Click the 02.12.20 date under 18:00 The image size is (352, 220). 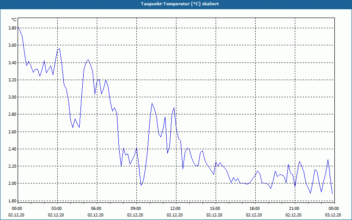tap(254, 215)
